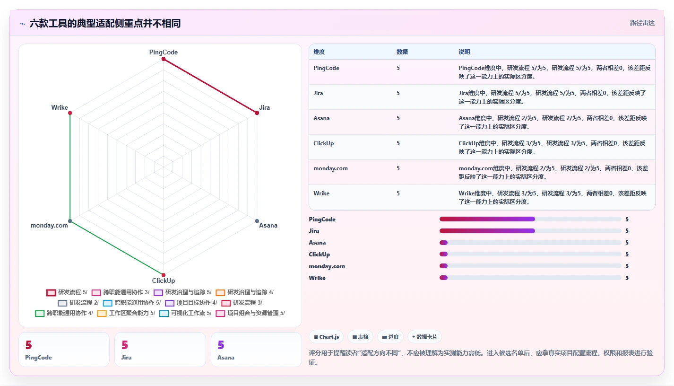The width and height of the screenshot is (674, 386).
Task: Toggle legend item 研发治理与追踪 4/
Action: click(x=244, y=292)
